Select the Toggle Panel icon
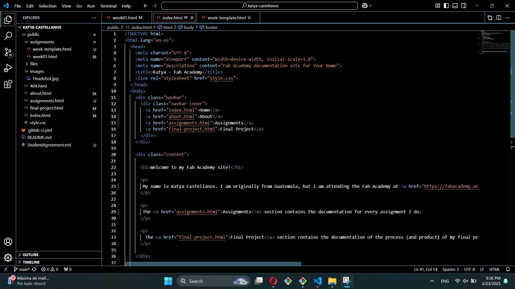Viewport: 515px width, 289px height. tap(455, 6)
